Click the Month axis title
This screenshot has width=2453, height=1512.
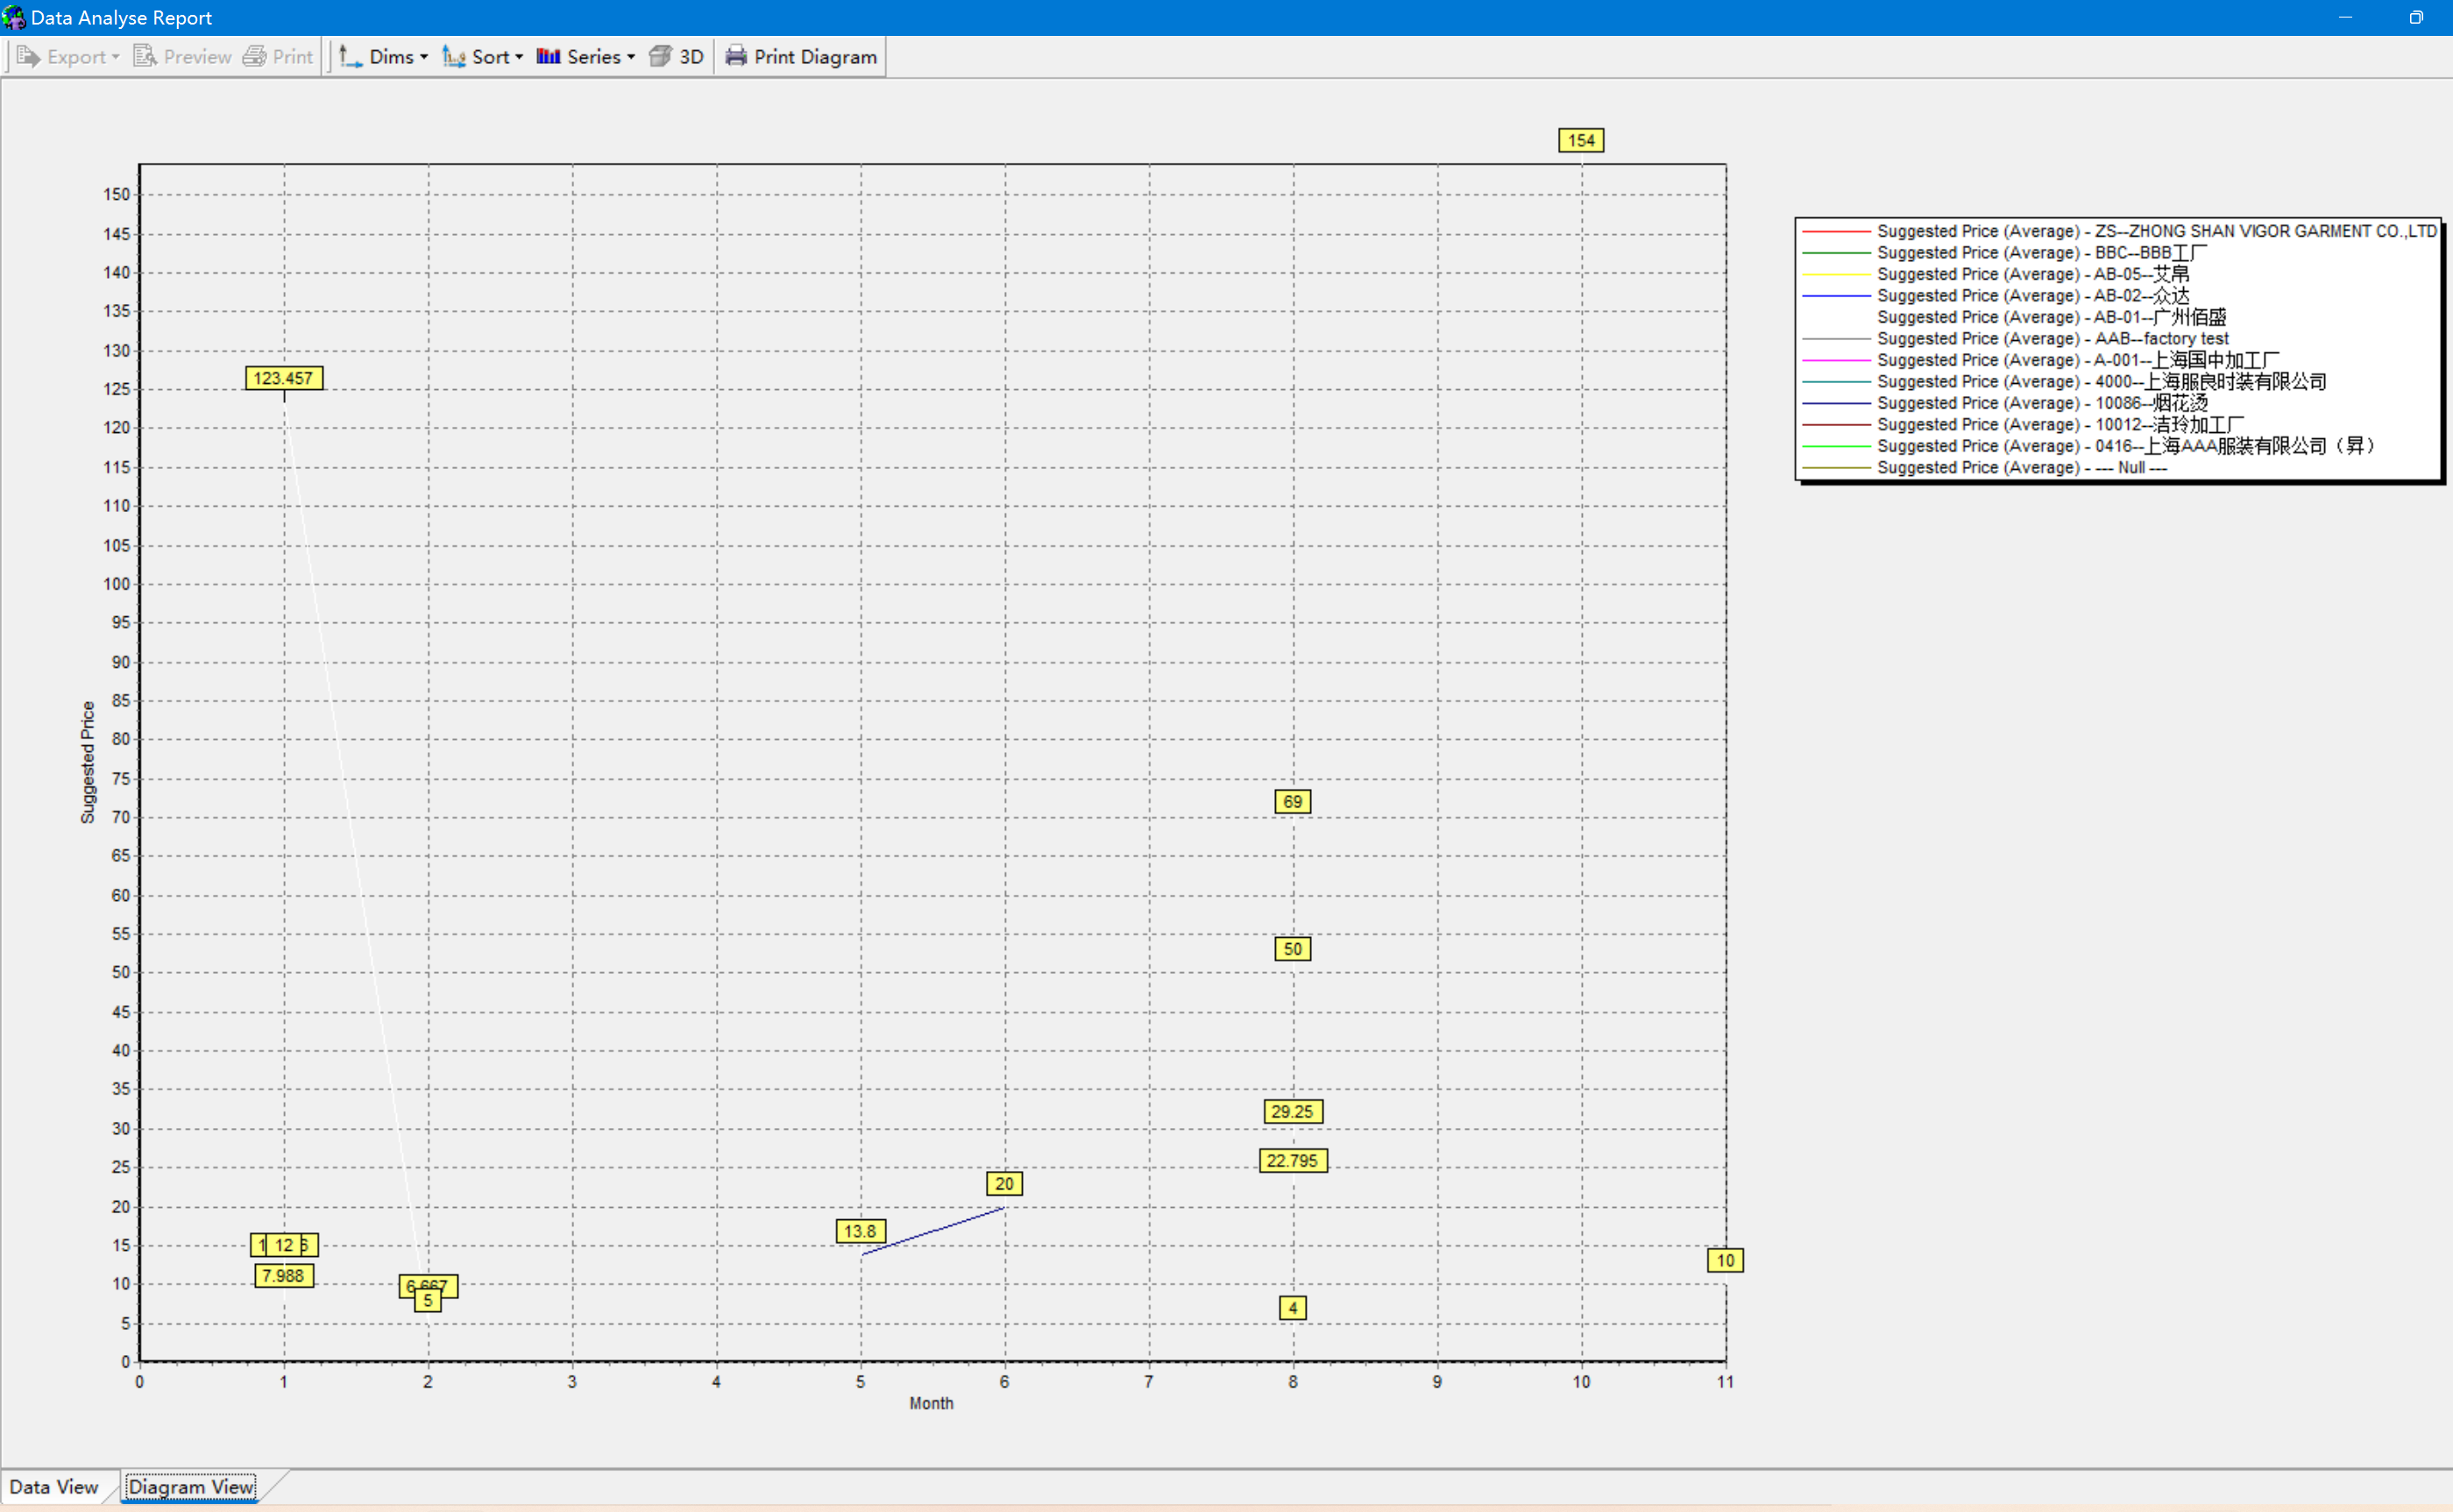click(x=931, y=1404)
